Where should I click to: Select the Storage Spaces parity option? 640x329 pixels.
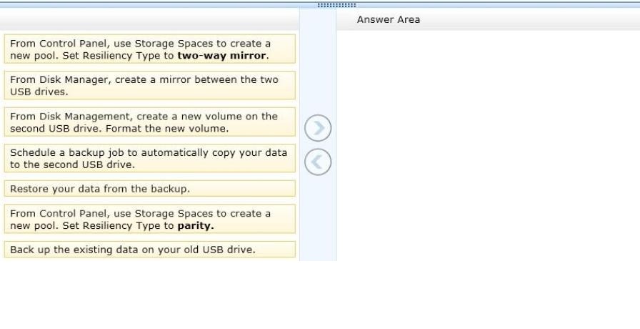150,219
